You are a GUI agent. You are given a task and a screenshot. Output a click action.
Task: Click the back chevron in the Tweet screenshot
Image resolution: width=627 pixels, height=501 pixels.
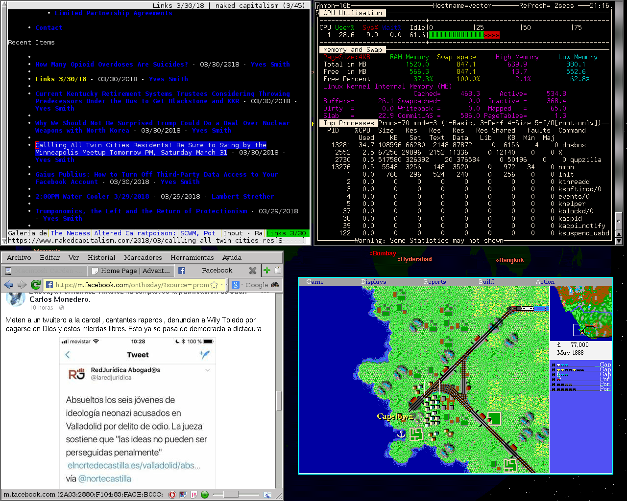point(68,355)
